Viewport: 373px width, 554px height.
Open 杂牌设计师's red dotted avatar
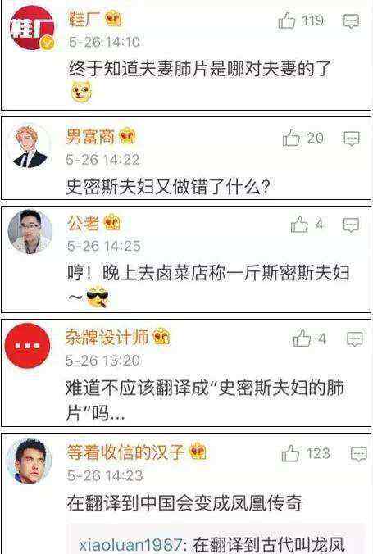tap(27, 346)
